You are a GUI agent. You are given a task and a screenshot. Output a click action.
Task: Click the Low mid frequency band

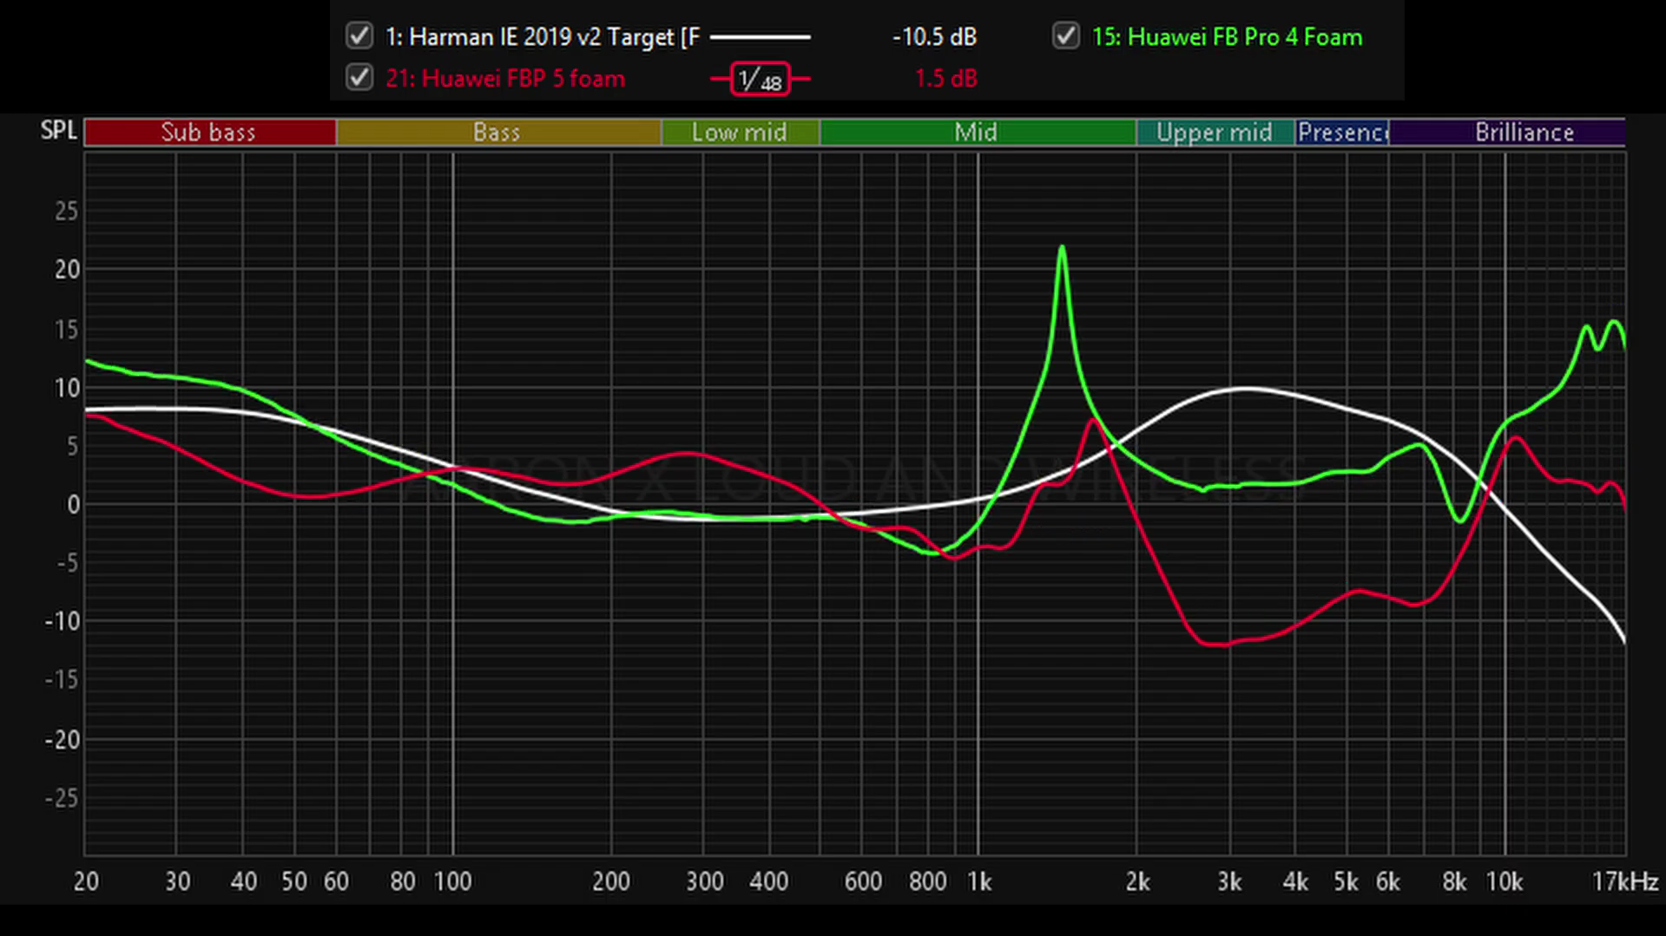[x=741, y=132]
